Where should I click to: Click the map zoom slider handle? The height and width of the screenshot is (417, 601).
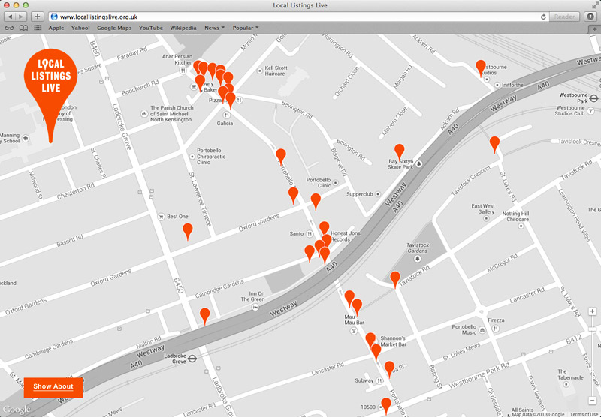(593, 329)
